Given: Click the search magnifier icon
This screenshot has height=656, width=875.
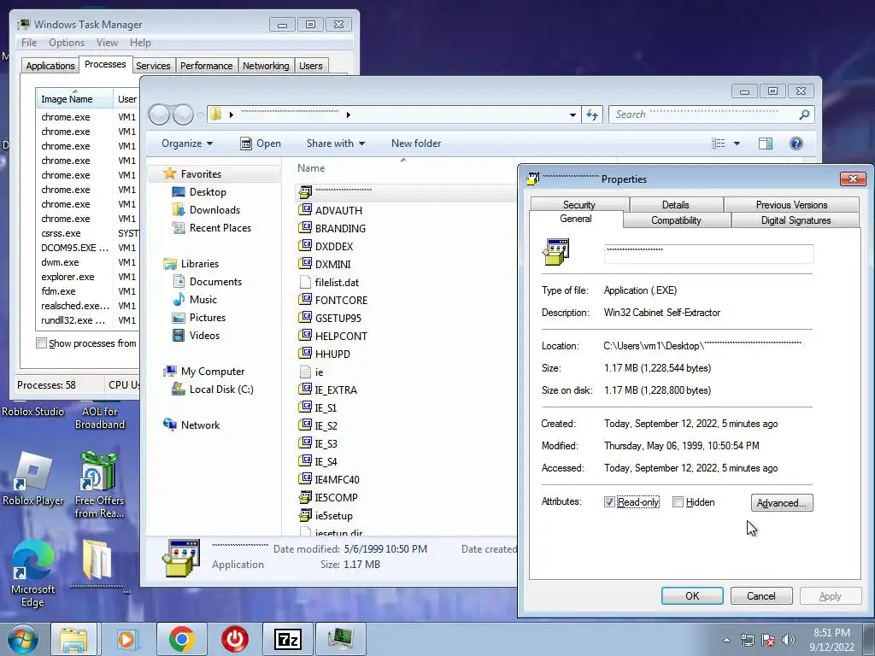Looking at the screenshot, I should [x=804, y=115].
